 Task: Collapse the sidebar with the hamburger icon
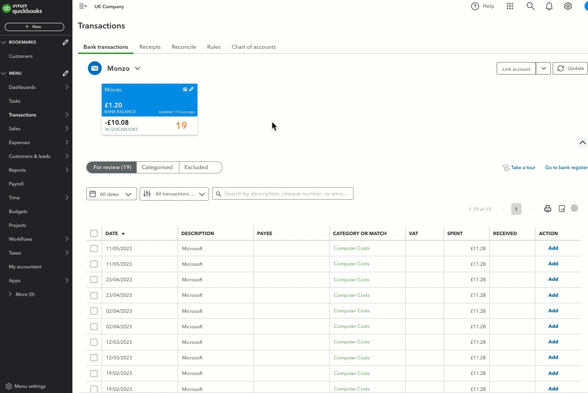(x=83, y=6)
